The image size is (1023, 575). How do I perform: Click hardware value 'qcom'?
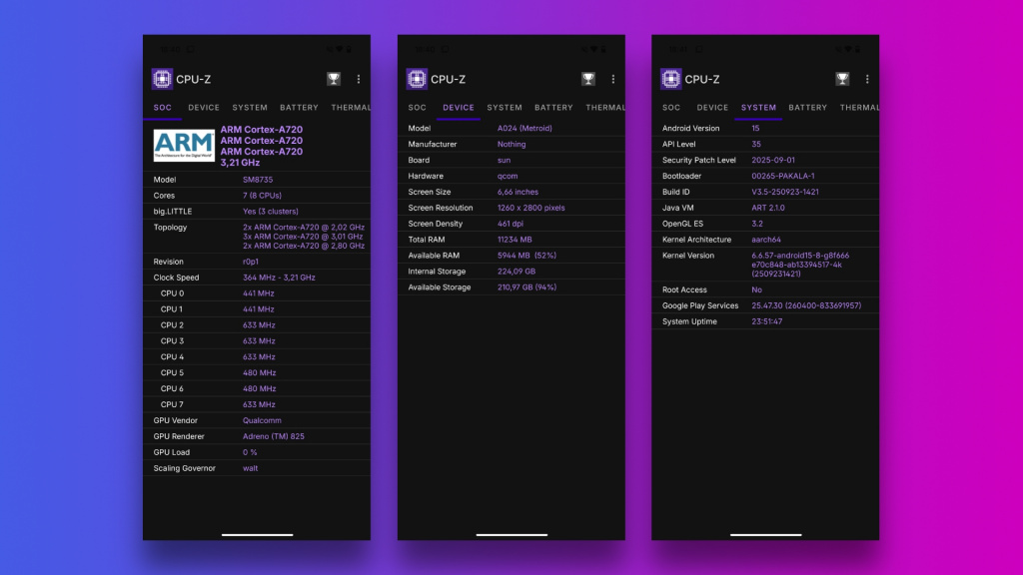pyautogui.click(x=508, y=176)
